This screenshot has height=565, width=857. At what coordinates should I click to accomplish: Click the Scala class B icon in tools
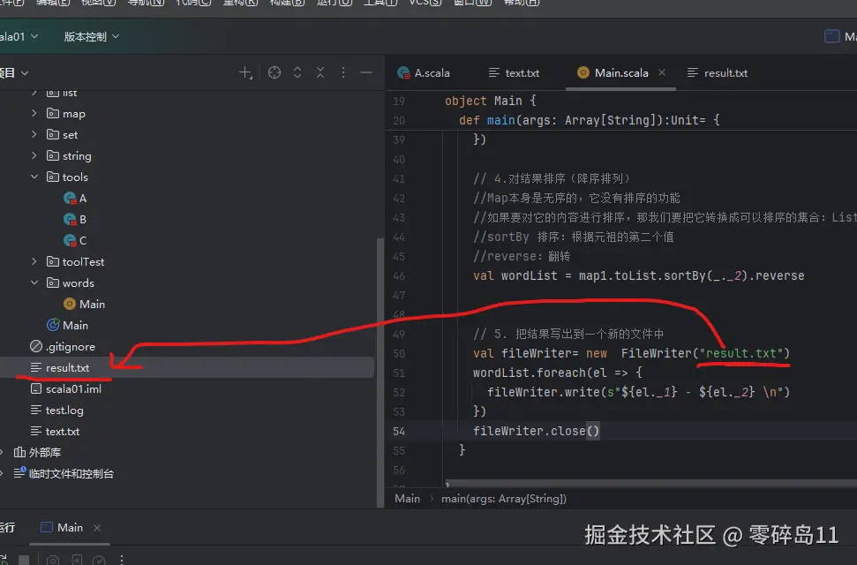pyautogui.click(x=70, y=219)
